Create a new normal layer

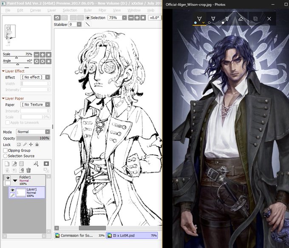(x=7, y=164)
